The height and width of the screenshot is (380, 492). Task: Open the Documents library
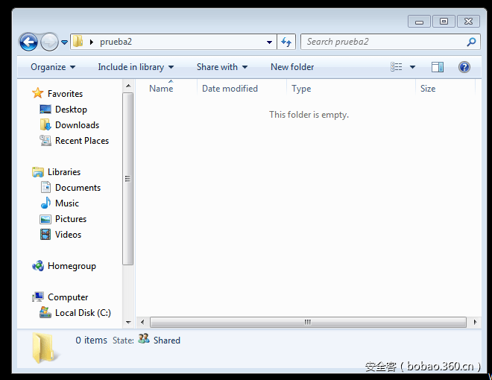coord(78,188)
